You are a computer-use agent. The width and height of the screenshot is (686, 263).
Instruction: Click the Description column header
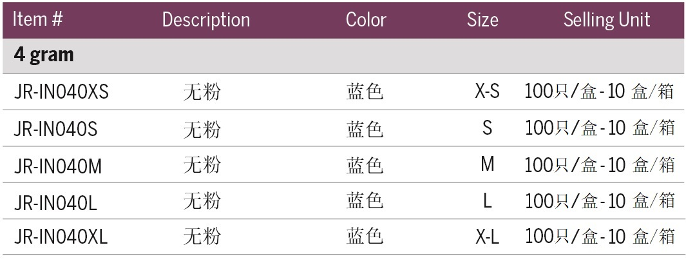(x=205, y=20)
